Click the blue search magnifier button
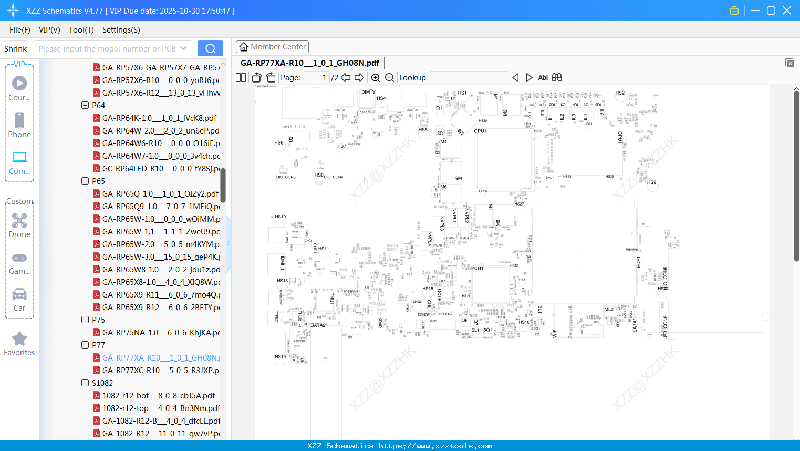 pyautogui.click(x=210, y=48)
